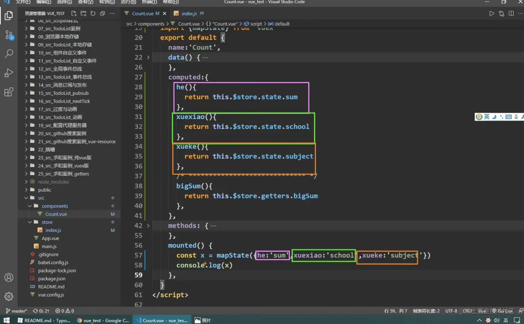Open the Search view in activity bar
This screenshot has height=324, width=524.
[x=9, y=54]
